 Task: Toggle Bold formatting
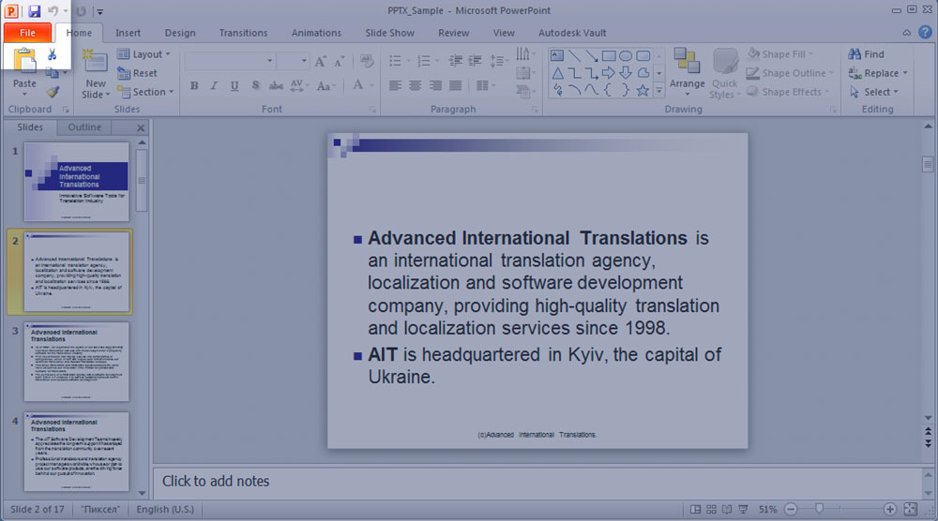tap(194, 85)
